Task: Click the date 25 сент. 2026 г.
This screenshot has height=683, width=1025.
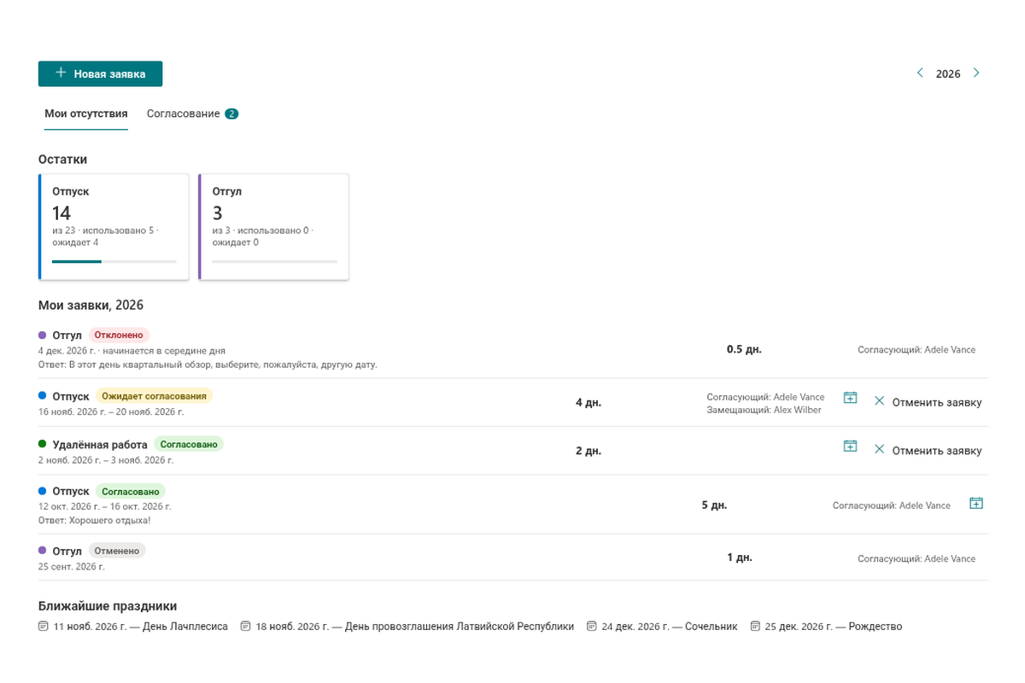Action: (72, 567)
